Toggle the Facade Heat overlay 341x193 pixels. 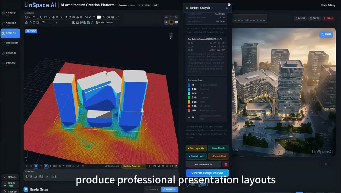click(218, 156)
